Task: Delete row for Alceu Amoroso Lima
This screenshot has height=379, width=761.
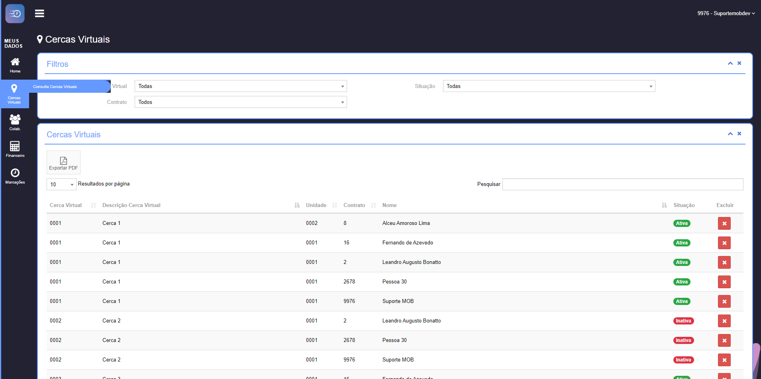Action: pos(724,223)
